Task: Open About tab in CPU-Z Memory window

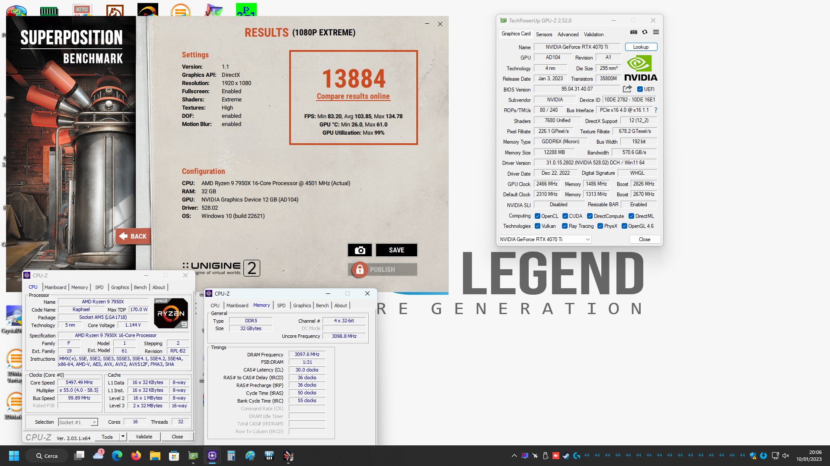Action: tap(341, 305)
